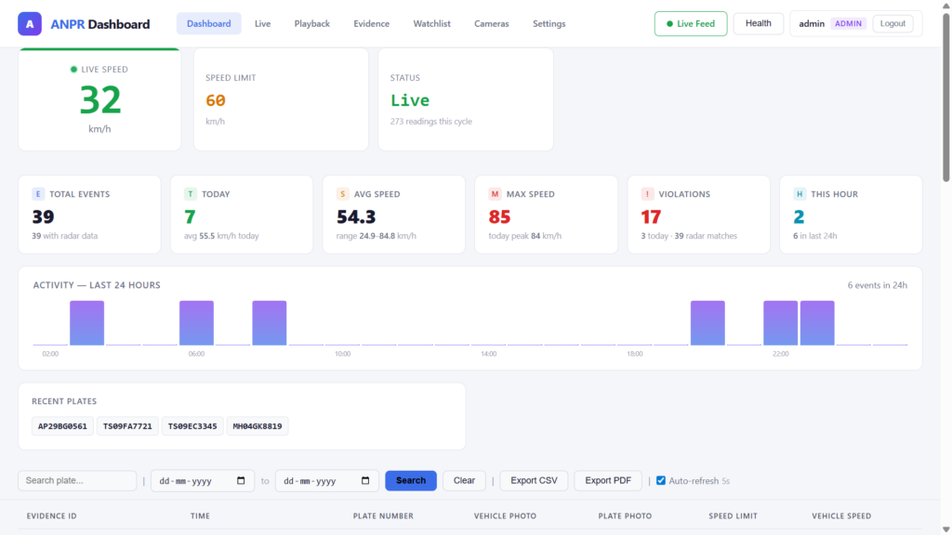Navigate to the Cameras tab
The image size is (952, 535).
492,23
